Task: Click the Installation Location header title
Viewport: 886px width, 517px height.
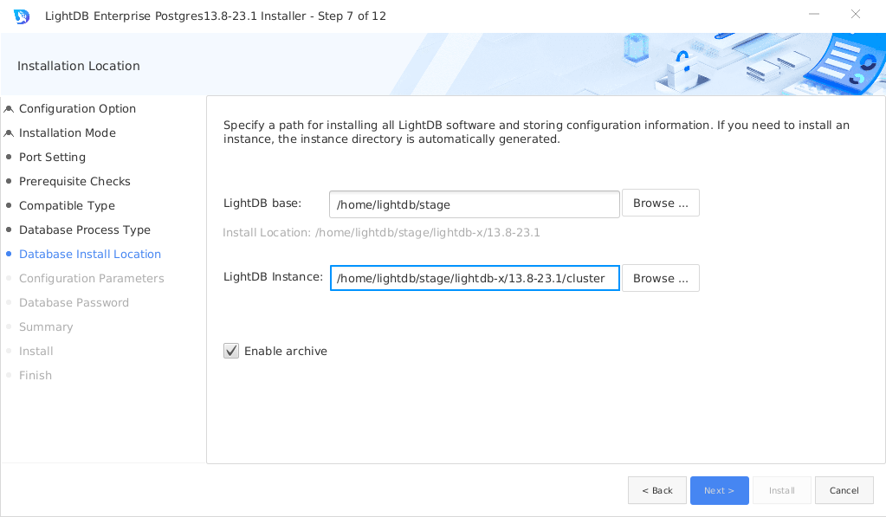Action: tap(79, 66)
